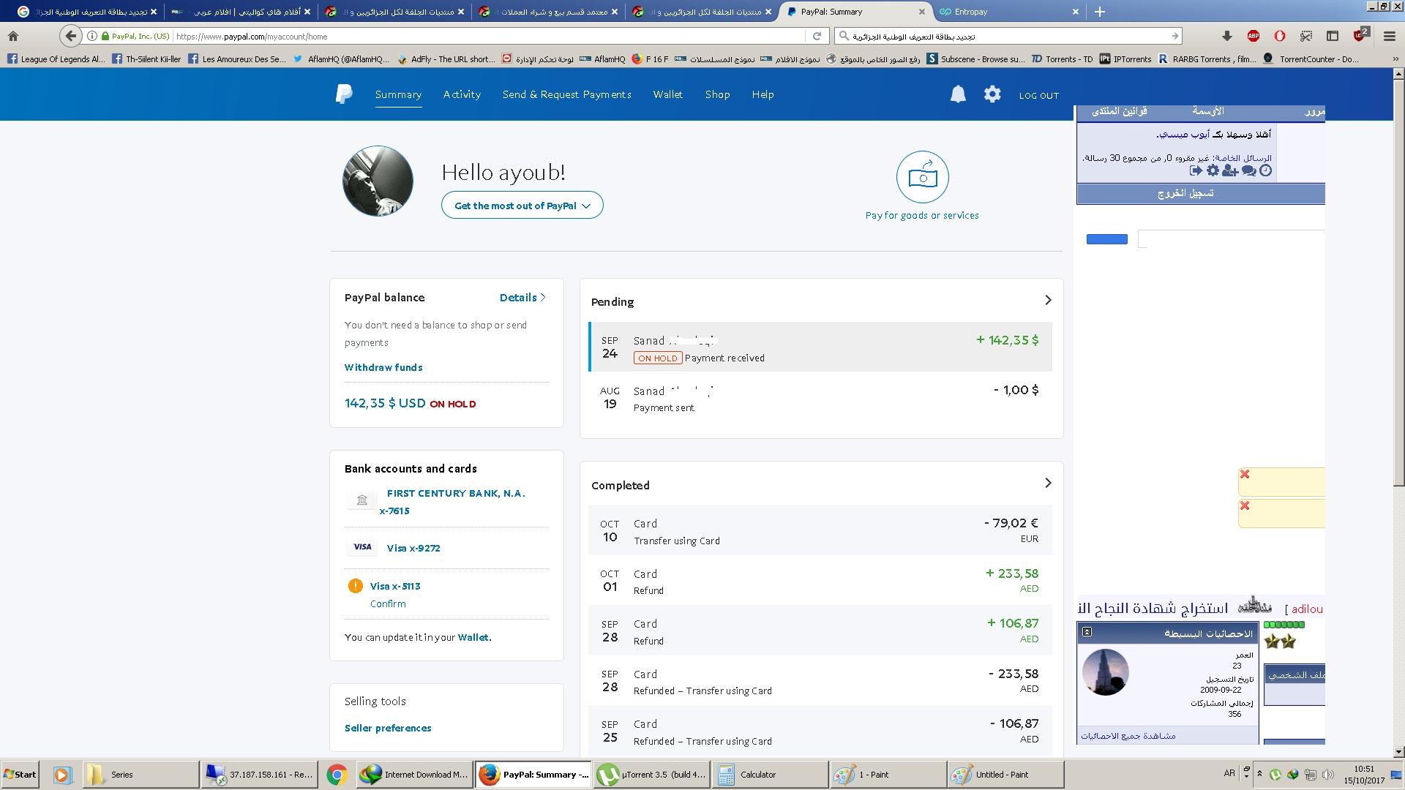Click the forum gear icon under welcome message
This screenshot has height=790, width=1405.
click(x=1213, y=170)
